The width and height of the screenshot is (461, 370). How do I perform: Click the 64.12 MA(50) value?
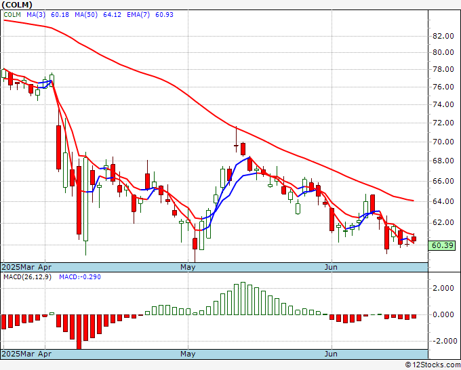point(112,15)
